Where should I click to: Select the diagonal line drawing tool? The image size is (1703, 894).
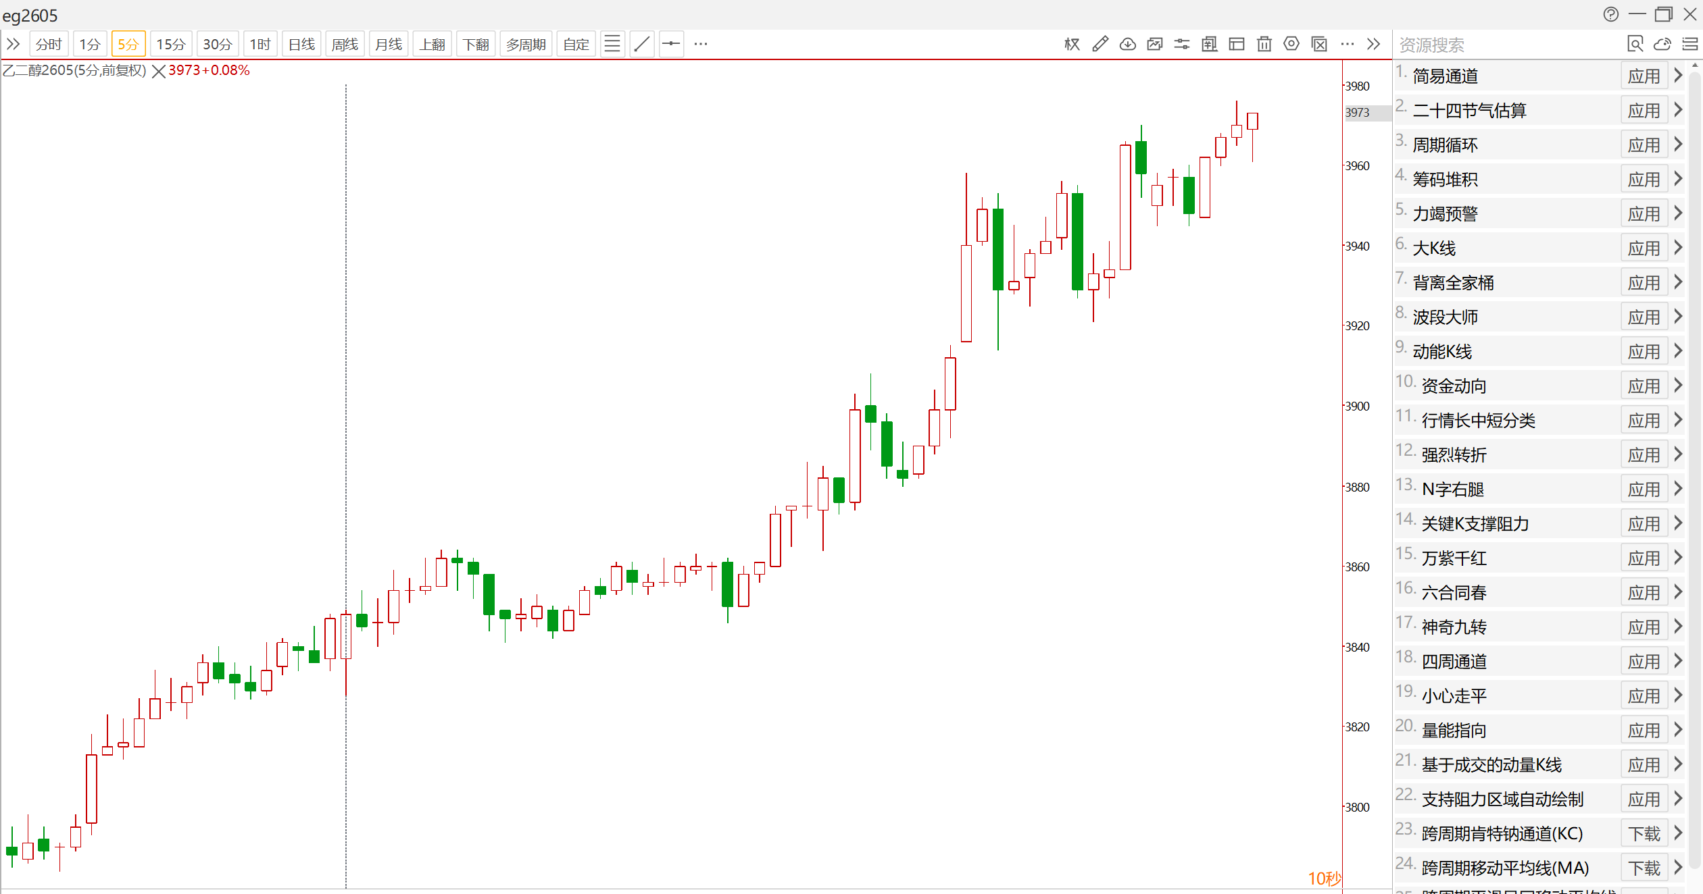(642, 45)
